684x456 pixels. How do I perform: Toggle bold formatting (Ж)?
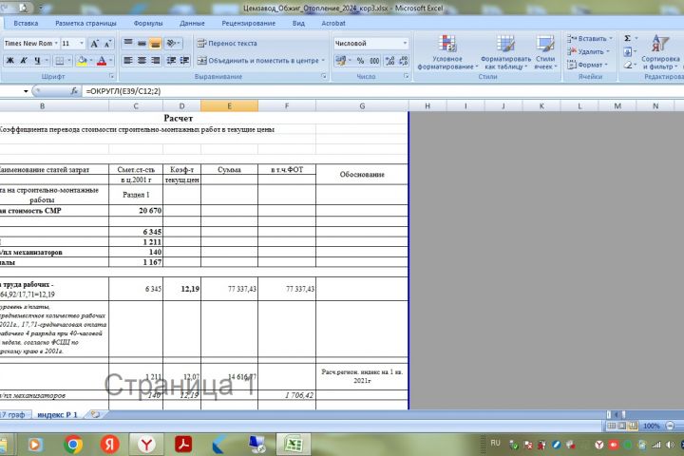click(9, 61)
